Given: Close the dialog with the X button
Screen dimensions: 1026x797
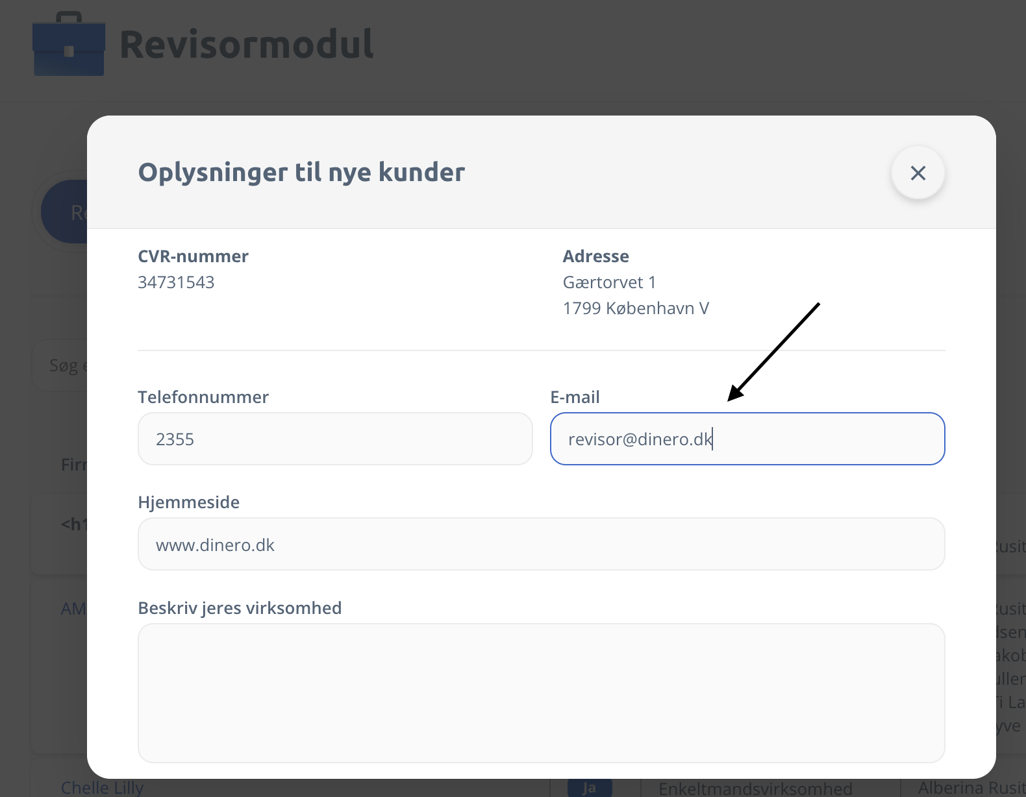Looking at the screenshot, I should [x=918, y=173].
